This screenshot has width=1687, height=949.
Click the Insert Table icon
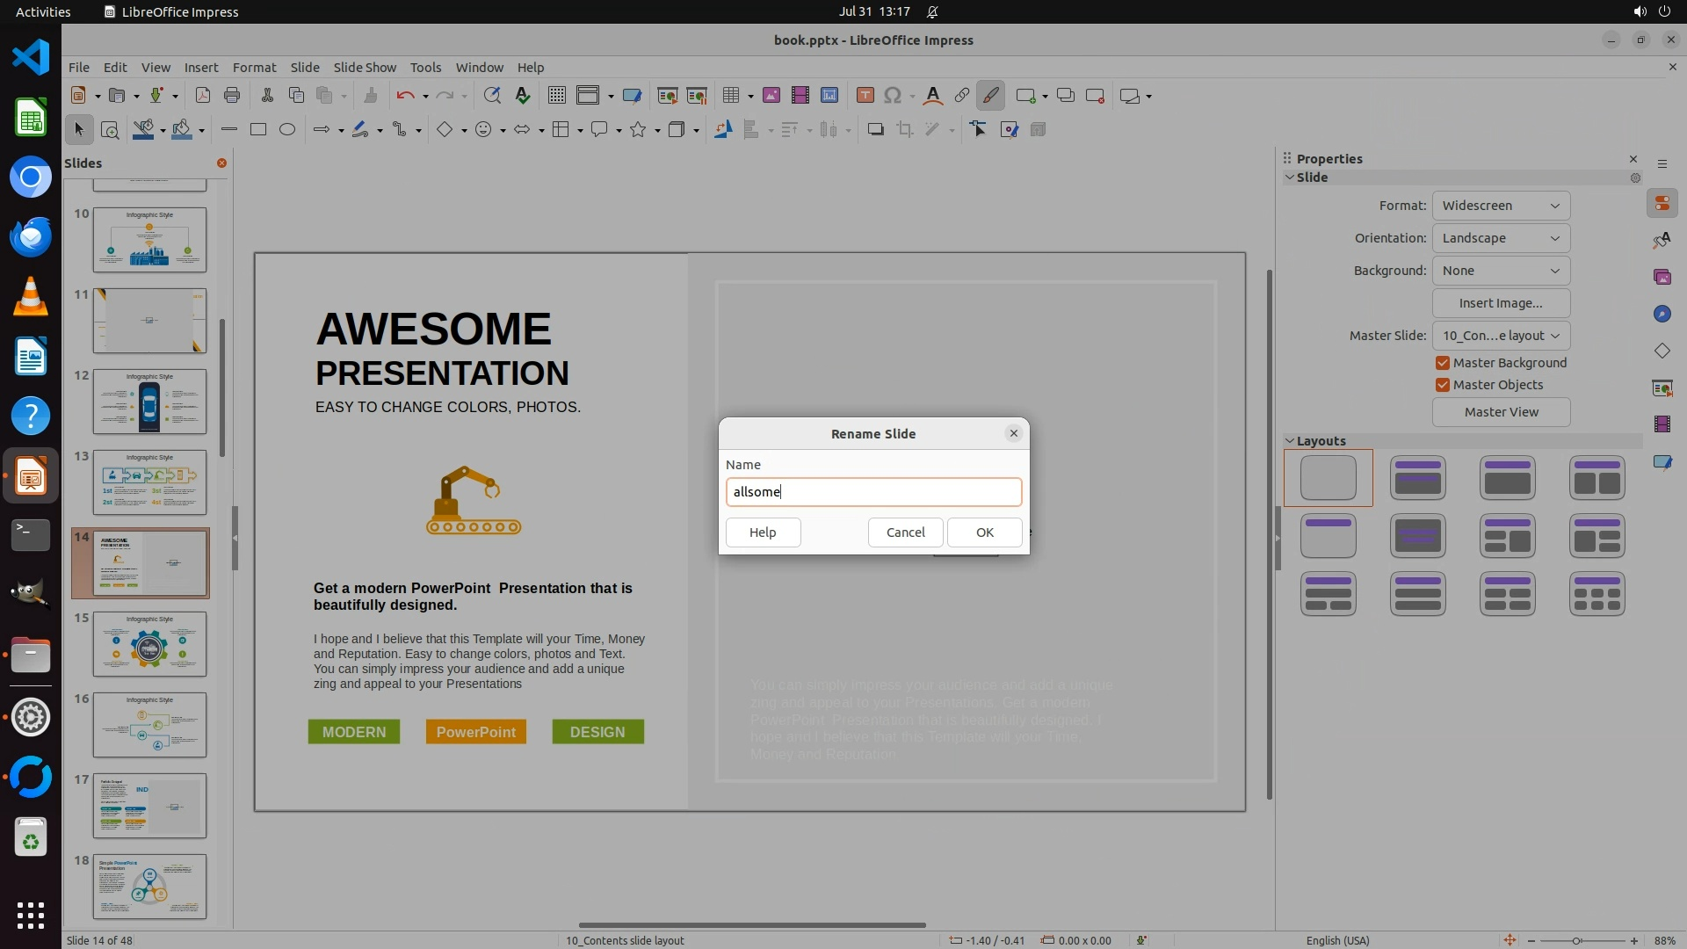(730, 96)
